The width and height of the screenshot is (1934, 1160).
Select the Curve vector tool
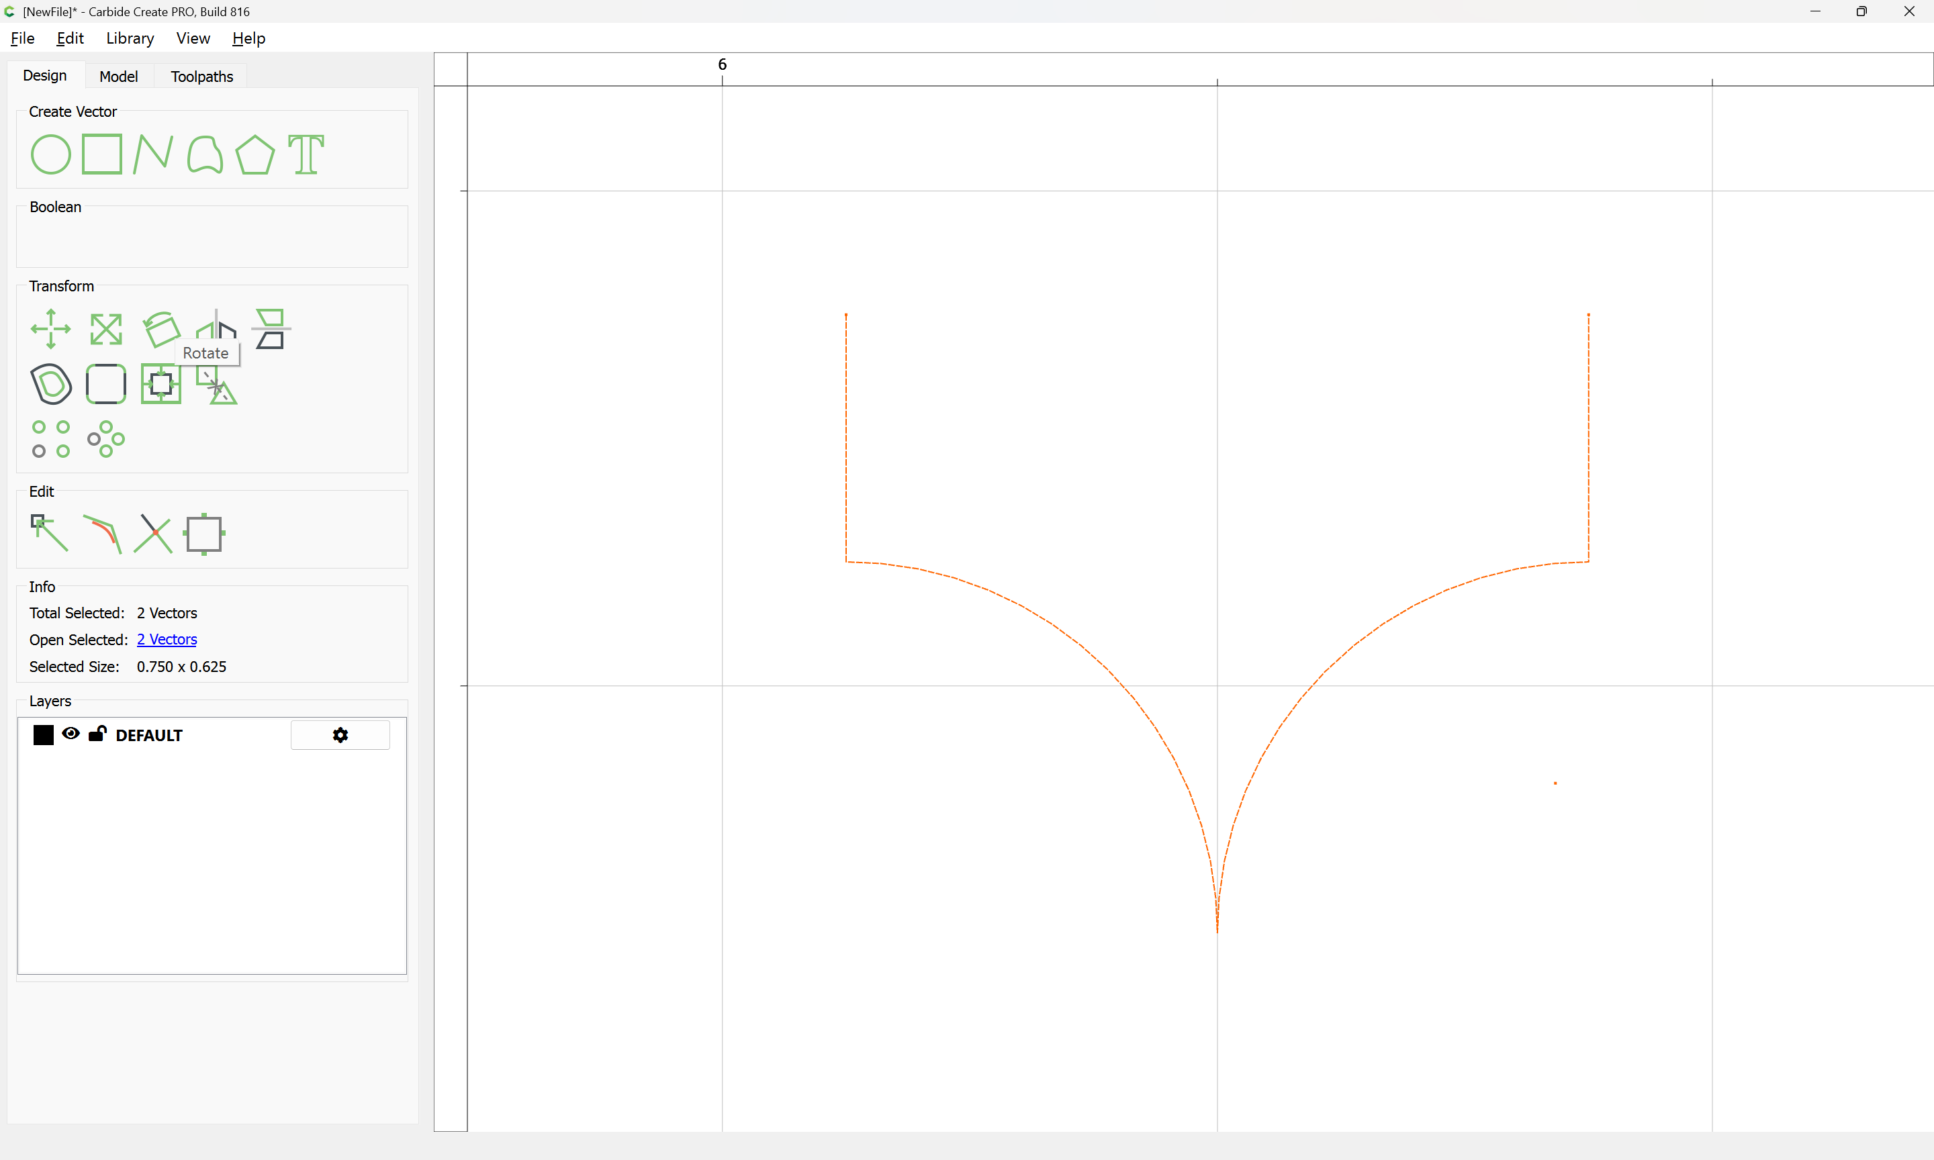point(205,154)
